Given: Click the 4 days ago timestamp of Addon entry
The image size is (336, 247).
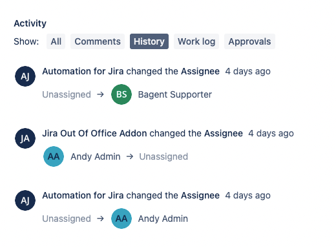Looking at the screenshot, I should 271,133.
